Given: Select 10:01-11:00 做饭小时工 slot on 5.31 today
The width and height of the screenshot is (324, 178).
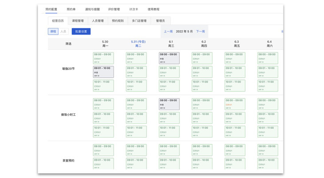Looking at the screenshot, I should coord(136,132).
